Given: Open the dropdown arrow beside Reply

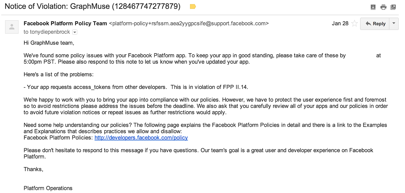Looking at the screenshot, I should pyautogui.click(x=394, y=24).
